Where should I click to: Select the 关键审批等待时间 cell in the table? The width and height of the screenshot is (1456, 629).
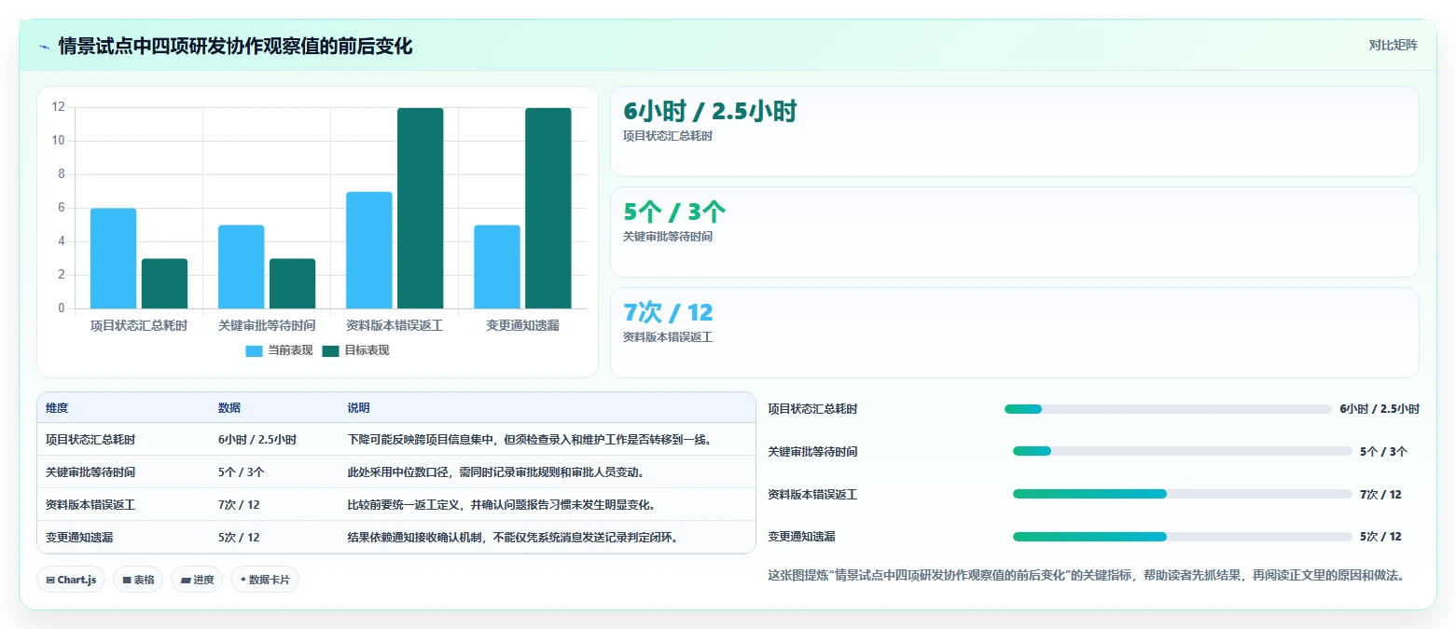pyautogui.click(x=90, y=472)
